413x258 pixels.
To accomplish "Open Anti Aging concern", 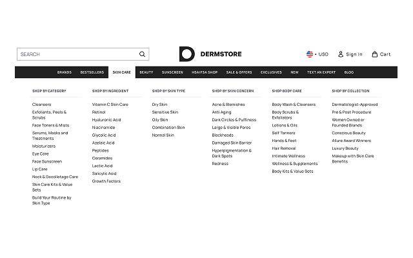I will pyautogui.click(x=221, y=112).
